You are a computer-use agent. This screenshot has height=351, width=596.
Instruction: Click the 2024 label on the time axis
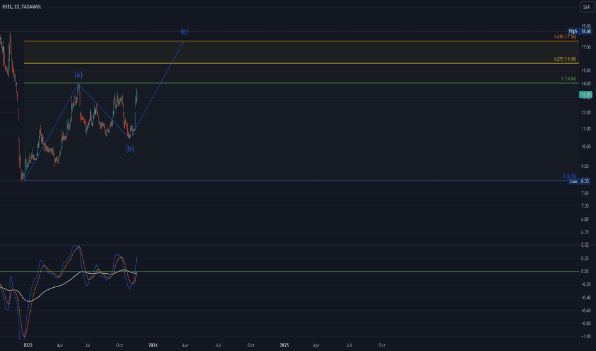pos(153,345)
